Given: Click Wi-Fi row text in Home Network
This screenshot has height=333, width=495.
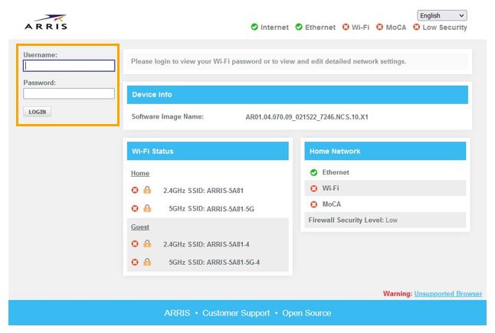Looking at the screenshot, I should tap(330, 188).
